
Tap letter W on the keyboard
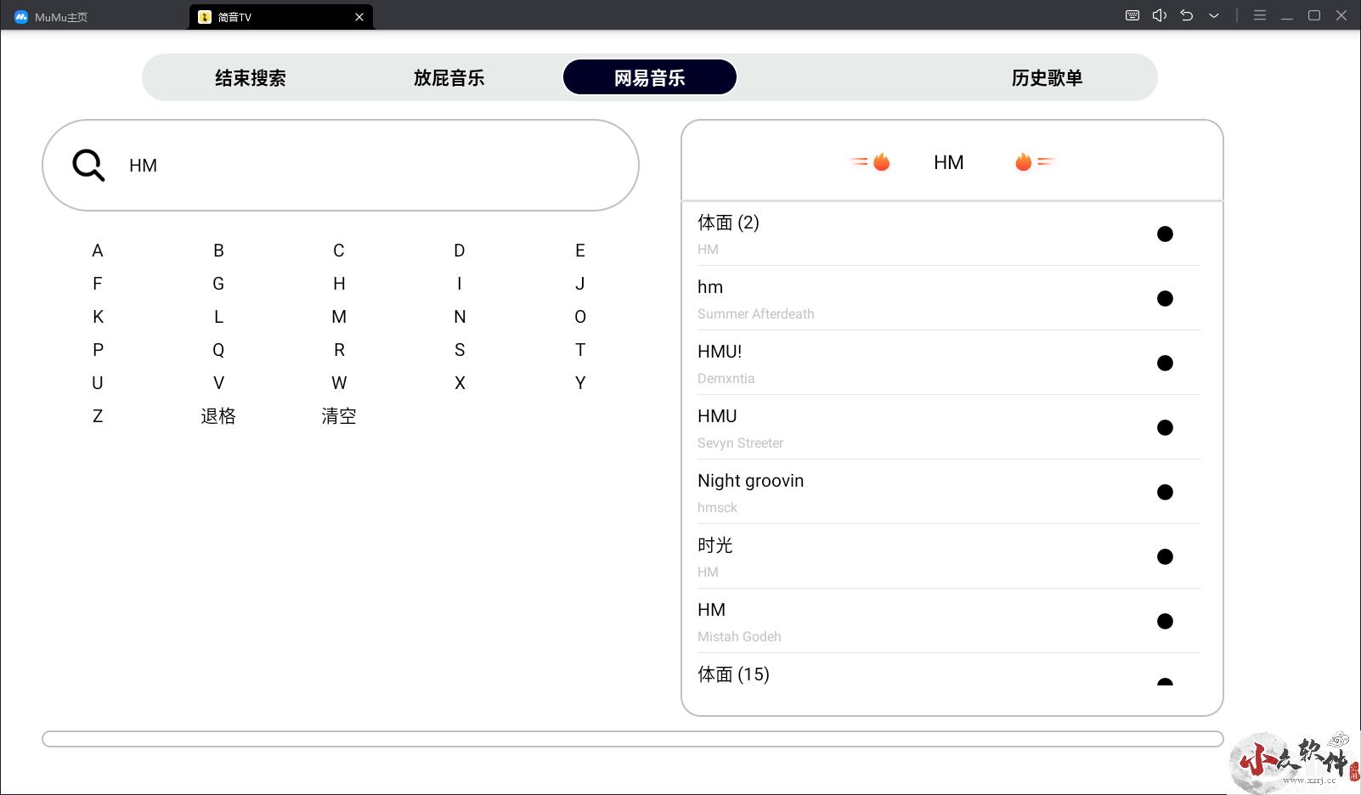click(x=339, y=383)
